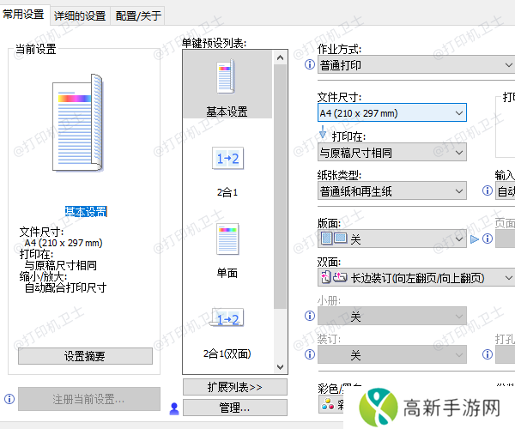515x429 pixels.
Task: Open the 双面 长边装订 dropdown
Action: click(x=416, y=277)
